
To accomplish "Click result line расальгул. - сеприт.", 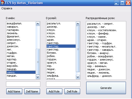I will coord(100,24).
